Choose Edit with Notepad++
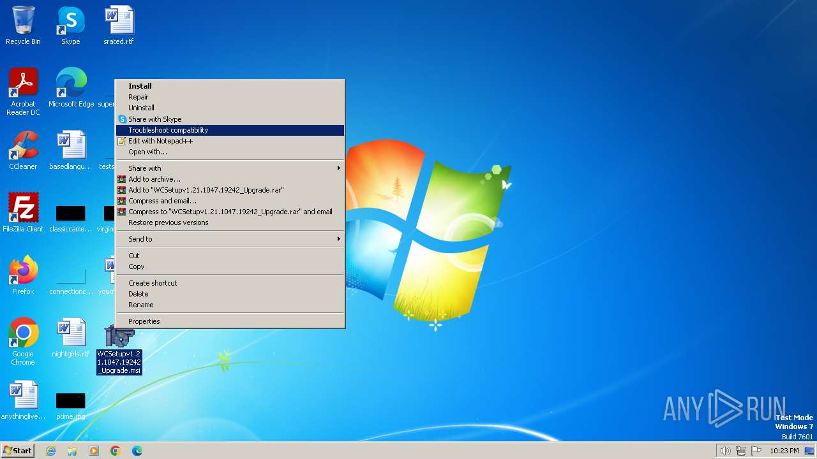This screenshot has height=459, width=817. pos(230,141)
